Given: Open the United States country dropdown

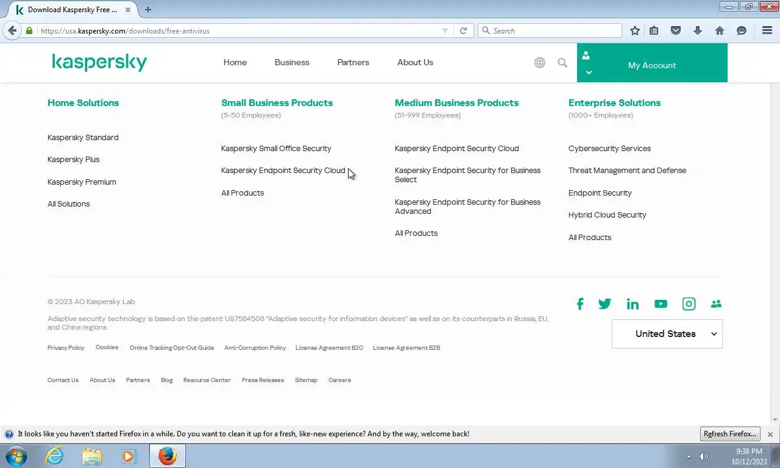Looking at the screenshot, I should pyautogui.click(x=667, y=334).
